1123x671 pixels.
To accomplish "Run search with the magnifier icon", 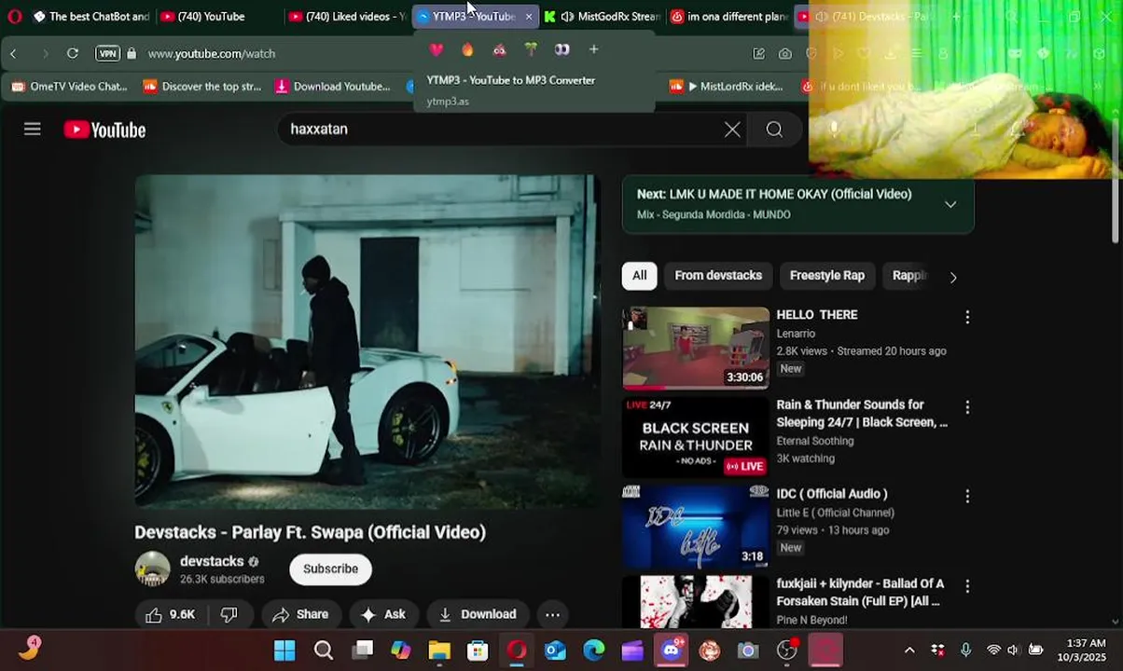I will (774, 130).
